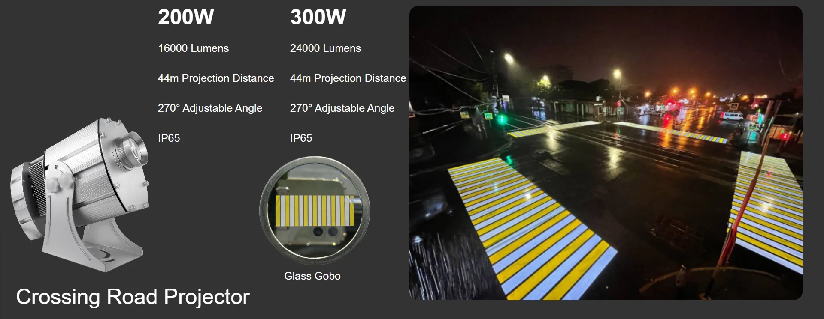
Task: Click the 200W heading
Action: [x=186, y=17]
